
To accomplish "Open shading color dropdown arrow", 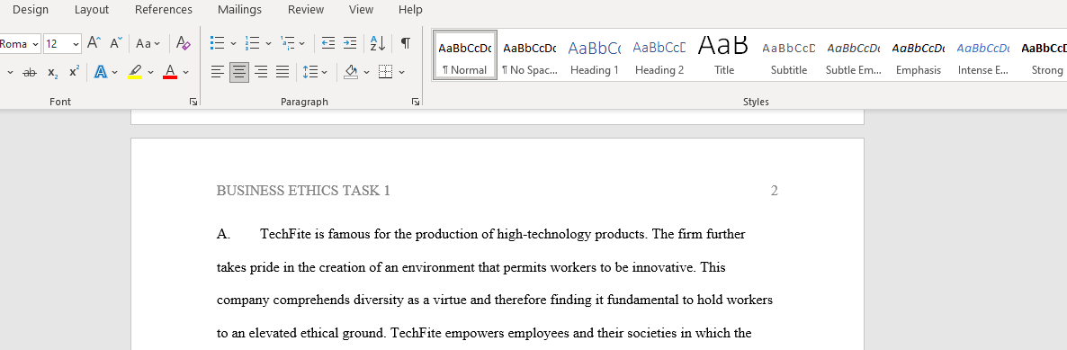I will point(367,71).
